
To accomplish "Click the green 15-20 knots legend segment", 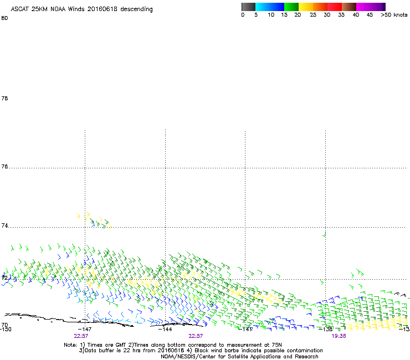I will point(291,7).
